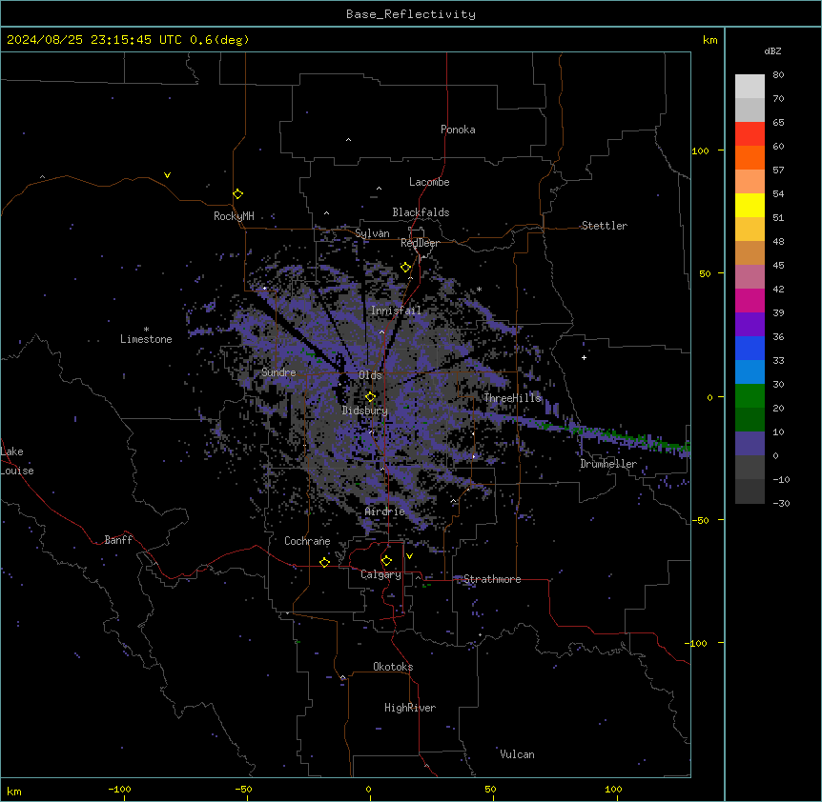Screen dimensions: 822x802
Task: Click the Stettler town label
Action: [x=605, y=226]
